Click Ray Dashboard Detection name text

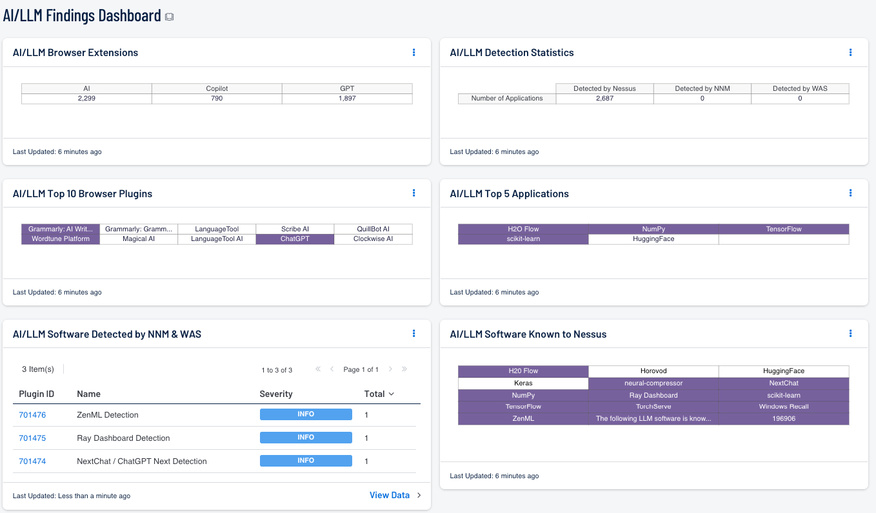(x=123, y=438)
